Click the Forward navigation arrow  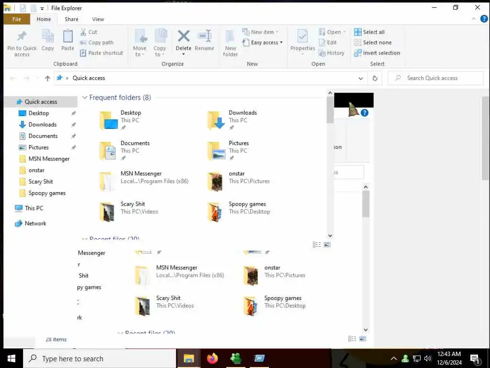pos(27,78)
